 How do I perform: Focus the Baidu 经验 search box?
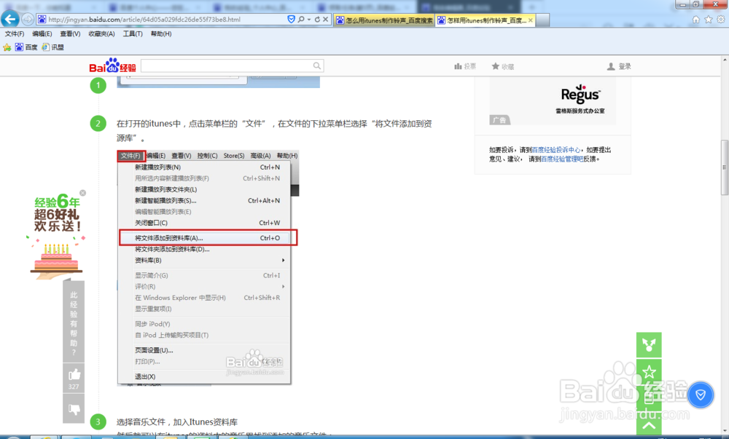(x=226, y=66)
